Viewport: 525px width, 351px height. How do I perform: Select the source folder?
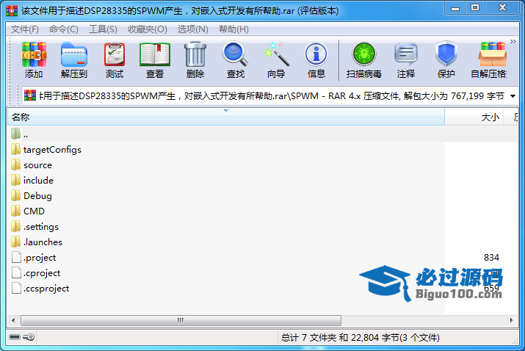coord(32,164)
